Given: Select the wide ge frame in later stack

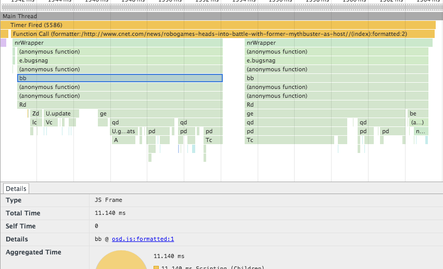Looking at the screenshot, I should (x=325, y=113).
